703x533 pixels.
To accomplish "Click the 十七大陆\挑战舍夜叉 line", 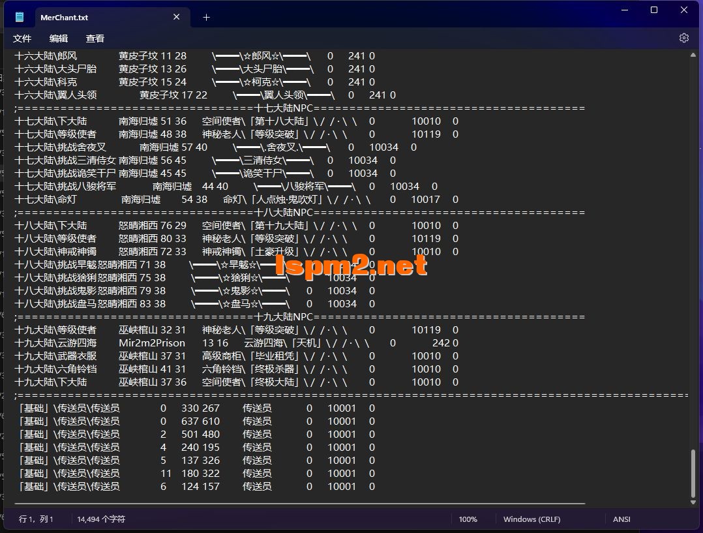I will pyautogui.click(x=216, y=147).
